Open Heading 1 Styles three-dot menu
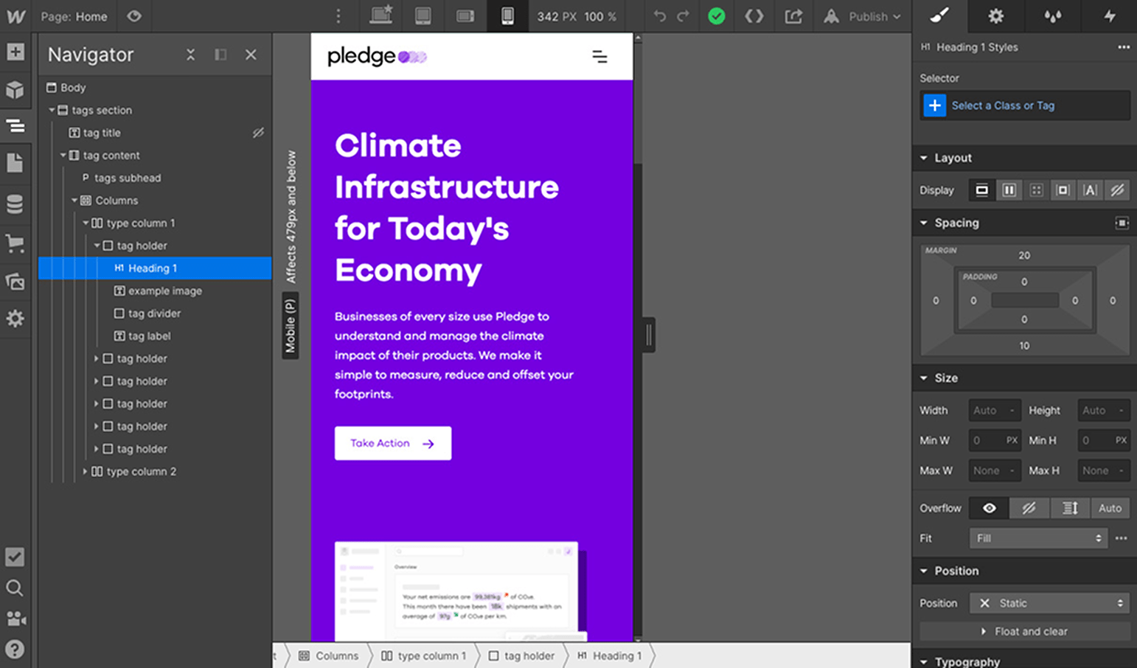Image resolution: width=1137 pixels, height=668 pixels. pos(1123,47)
